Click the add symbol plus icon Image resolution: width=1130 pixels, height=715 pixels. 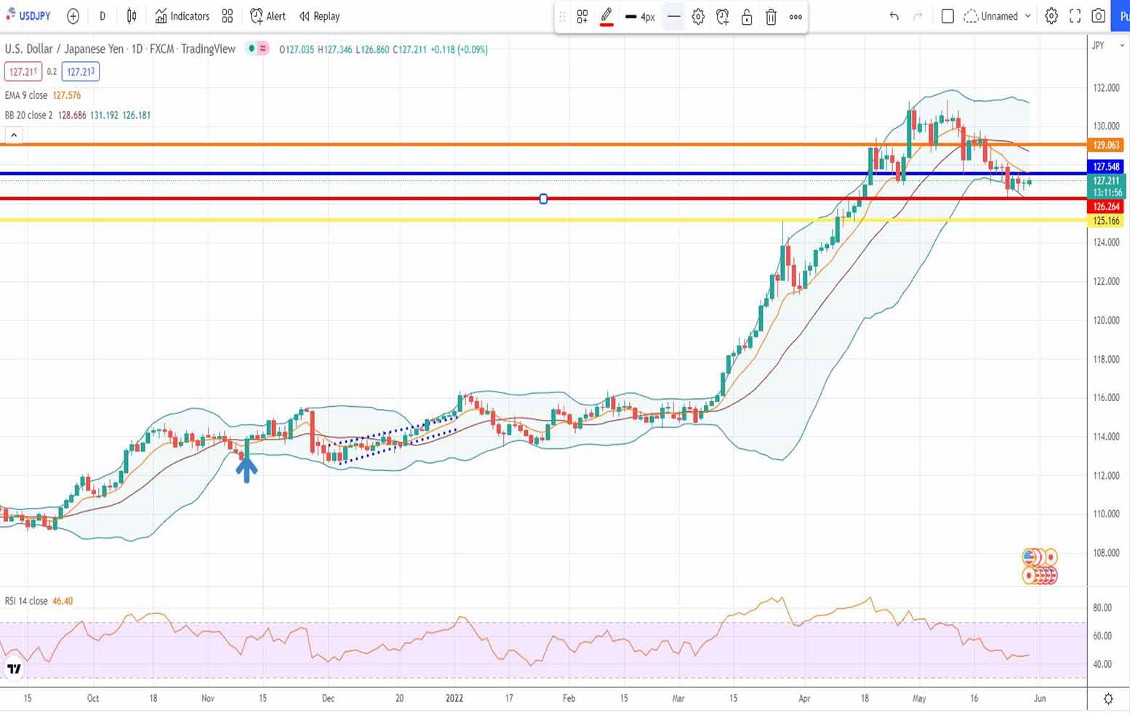(73, 16)
